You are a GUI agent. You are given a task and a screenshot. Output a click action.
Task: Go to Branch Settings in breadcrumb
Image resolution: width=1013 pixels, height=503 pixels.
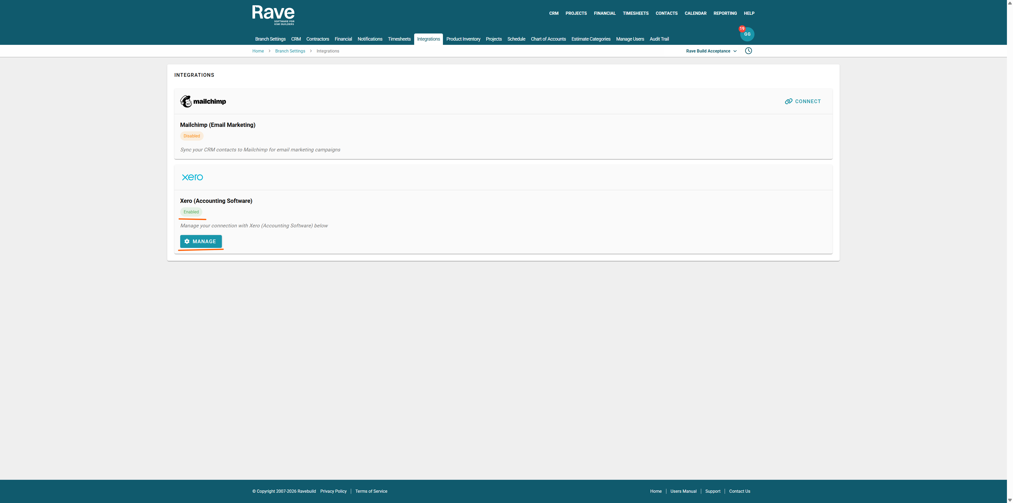pos(290,51)
